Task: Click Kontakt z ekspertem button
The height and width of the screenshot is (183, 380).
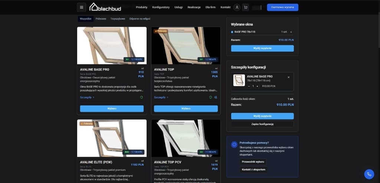Action: (253, 169)
